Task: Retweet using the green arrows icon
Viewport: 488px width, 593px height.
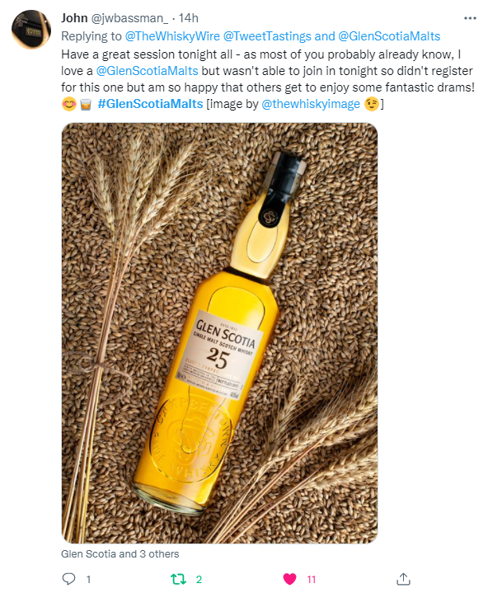Action: [178, 579]
